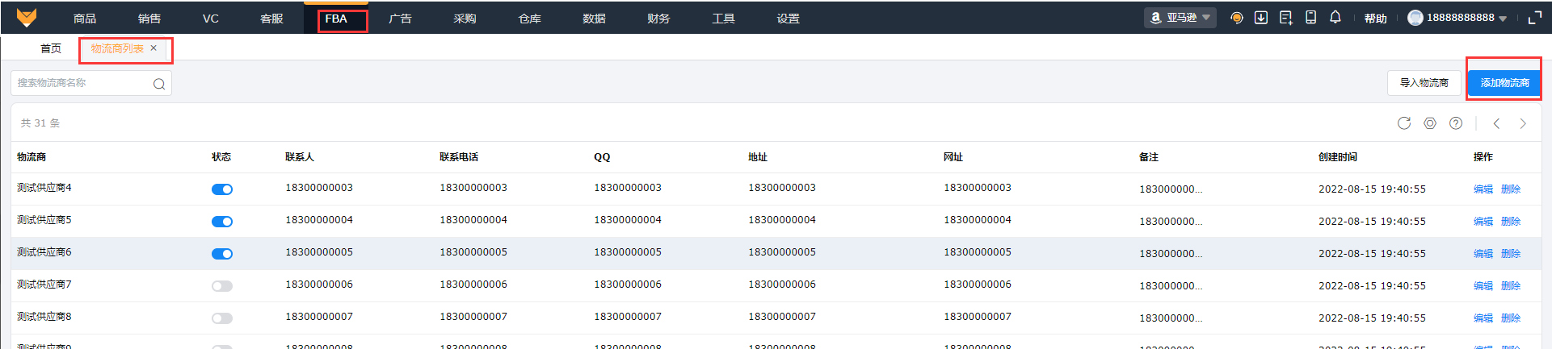
Task: Click the 创建时间 column header
Action: (1338, 157)
